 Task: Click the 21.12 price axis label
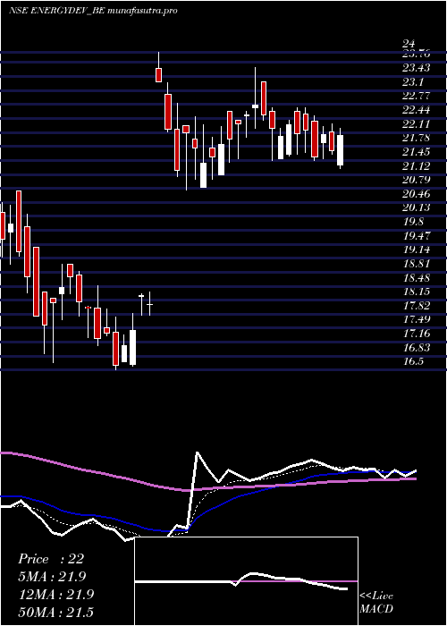tap(417, 166)
